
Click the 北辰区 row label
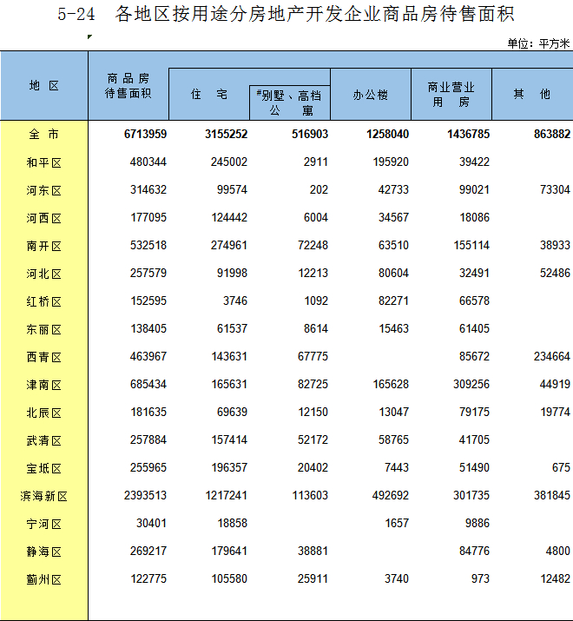44,413
